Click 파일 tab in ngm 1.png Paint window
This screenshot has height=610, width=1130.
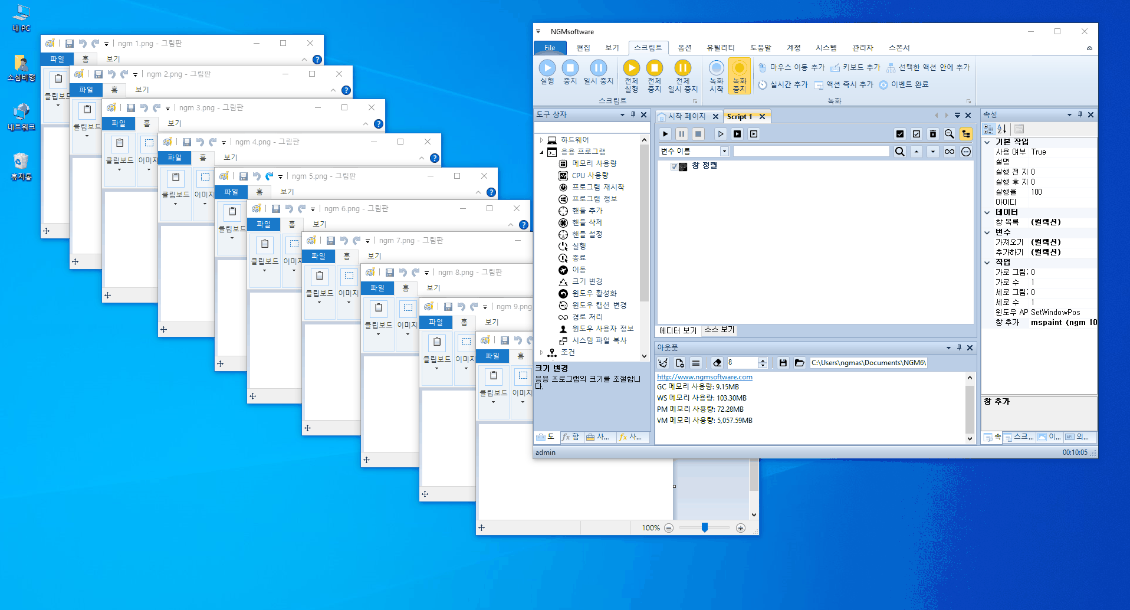pos(57,59)
